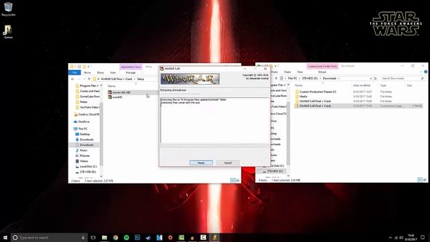The width and height of the screenshot is (430, 242).
Task: Open Creative Cloud Files in left navigation pane
Action: (87, 114)
